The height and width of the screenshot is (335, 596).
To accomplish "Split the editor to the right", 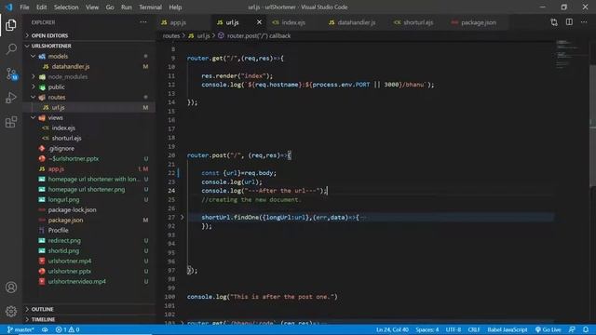I will (569, 22).
